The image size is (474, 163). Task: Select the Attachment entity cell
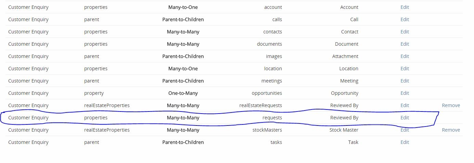(345, 56)
